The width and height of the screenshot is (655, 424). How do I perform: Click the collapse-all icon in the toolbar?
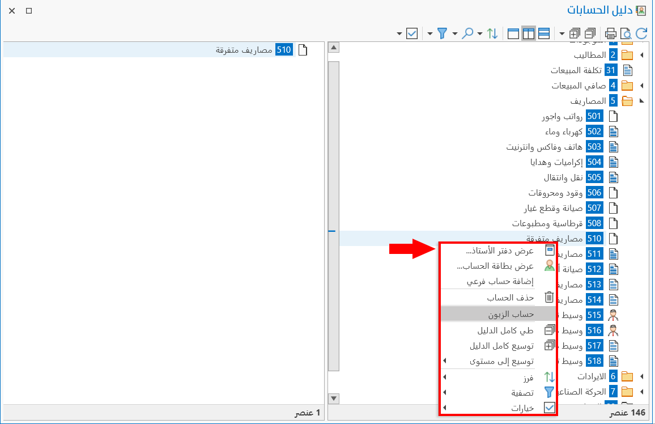pyautogui.click(x=589, y=33)
